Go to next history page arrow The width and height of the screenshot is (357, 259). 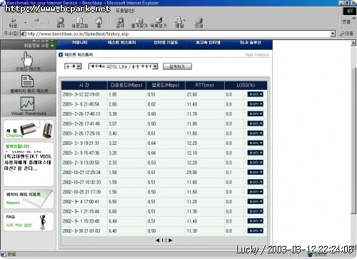(x=171, y=240)
